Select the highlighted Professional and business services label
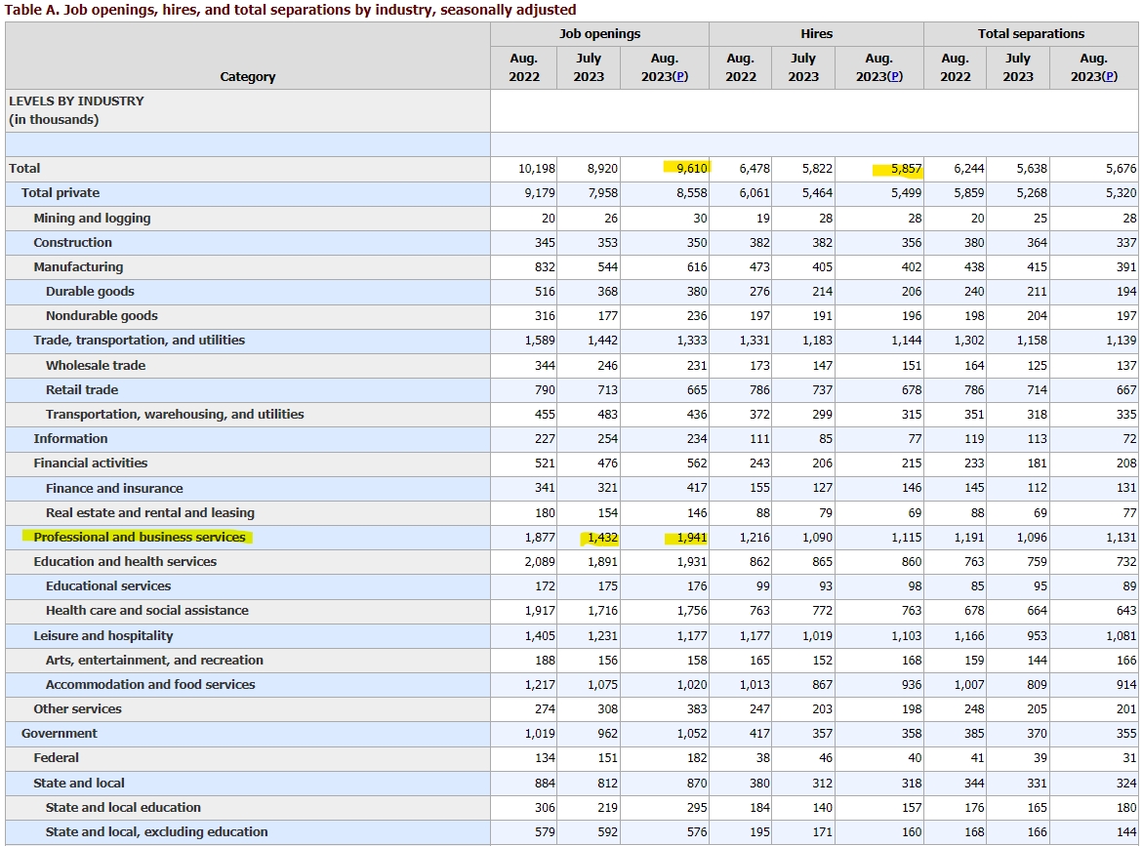This screenshot has height=846, width=1143. pyautogui.click(x=140, y=537)
